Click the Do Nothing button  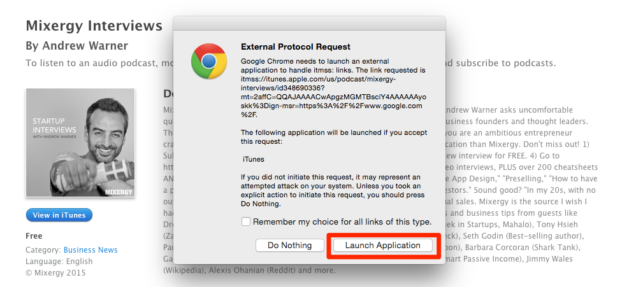click(289, 246)
